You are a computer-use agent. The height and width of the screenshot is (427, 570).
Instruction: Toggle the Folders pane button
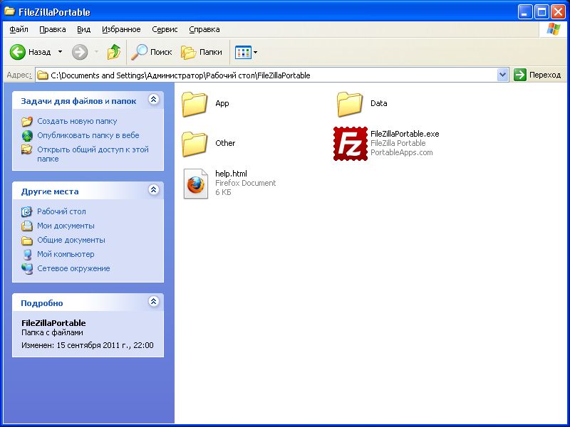click(201, 52)
